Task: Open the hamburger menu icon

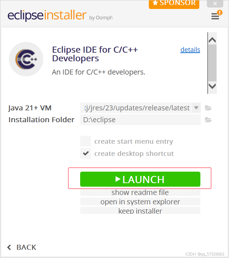Action: (215, 16)
